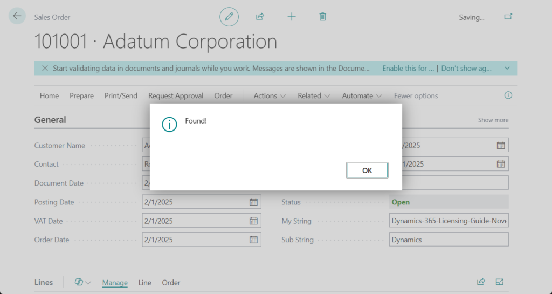552x294 pixels.
Task: Open the Prepare menu tab
Action: tap(81, 96)
